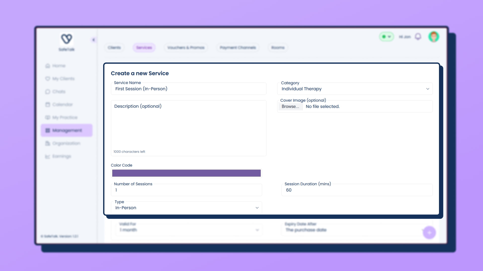Expand the Valid For dropdown
The width and height of the screenshot is (483, 271).
[189, 230]
